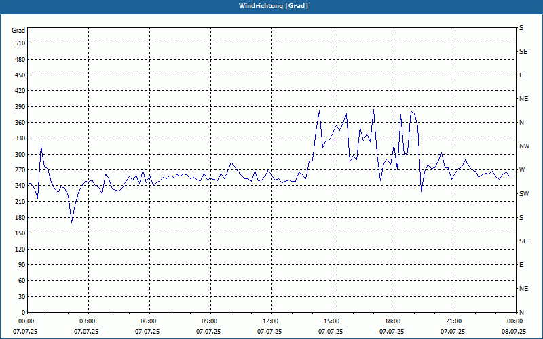Click the S compass label beside 180 gridline
543x339 pixels.
click(x=521, y=218)
